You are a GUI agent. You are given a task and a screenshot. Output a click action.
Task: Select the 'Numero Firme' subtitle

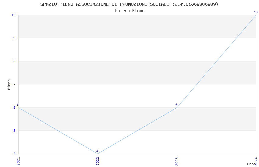(x=130, y=11)
